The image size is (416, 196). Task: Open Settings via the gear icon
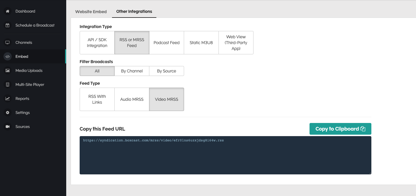coord(8,112)
